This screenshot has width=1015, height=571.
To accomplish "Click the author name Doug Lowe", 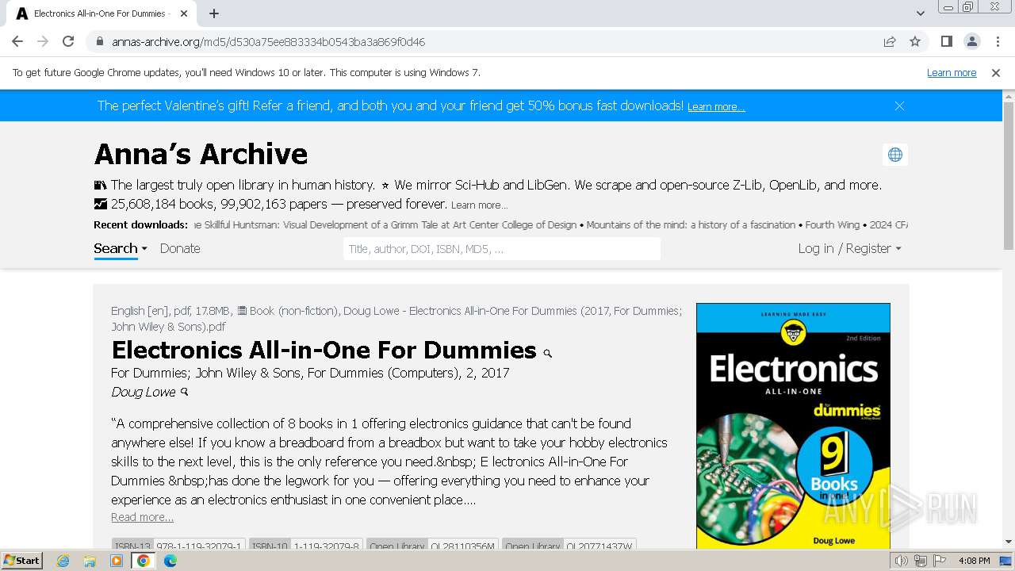I will pos(144,392).
